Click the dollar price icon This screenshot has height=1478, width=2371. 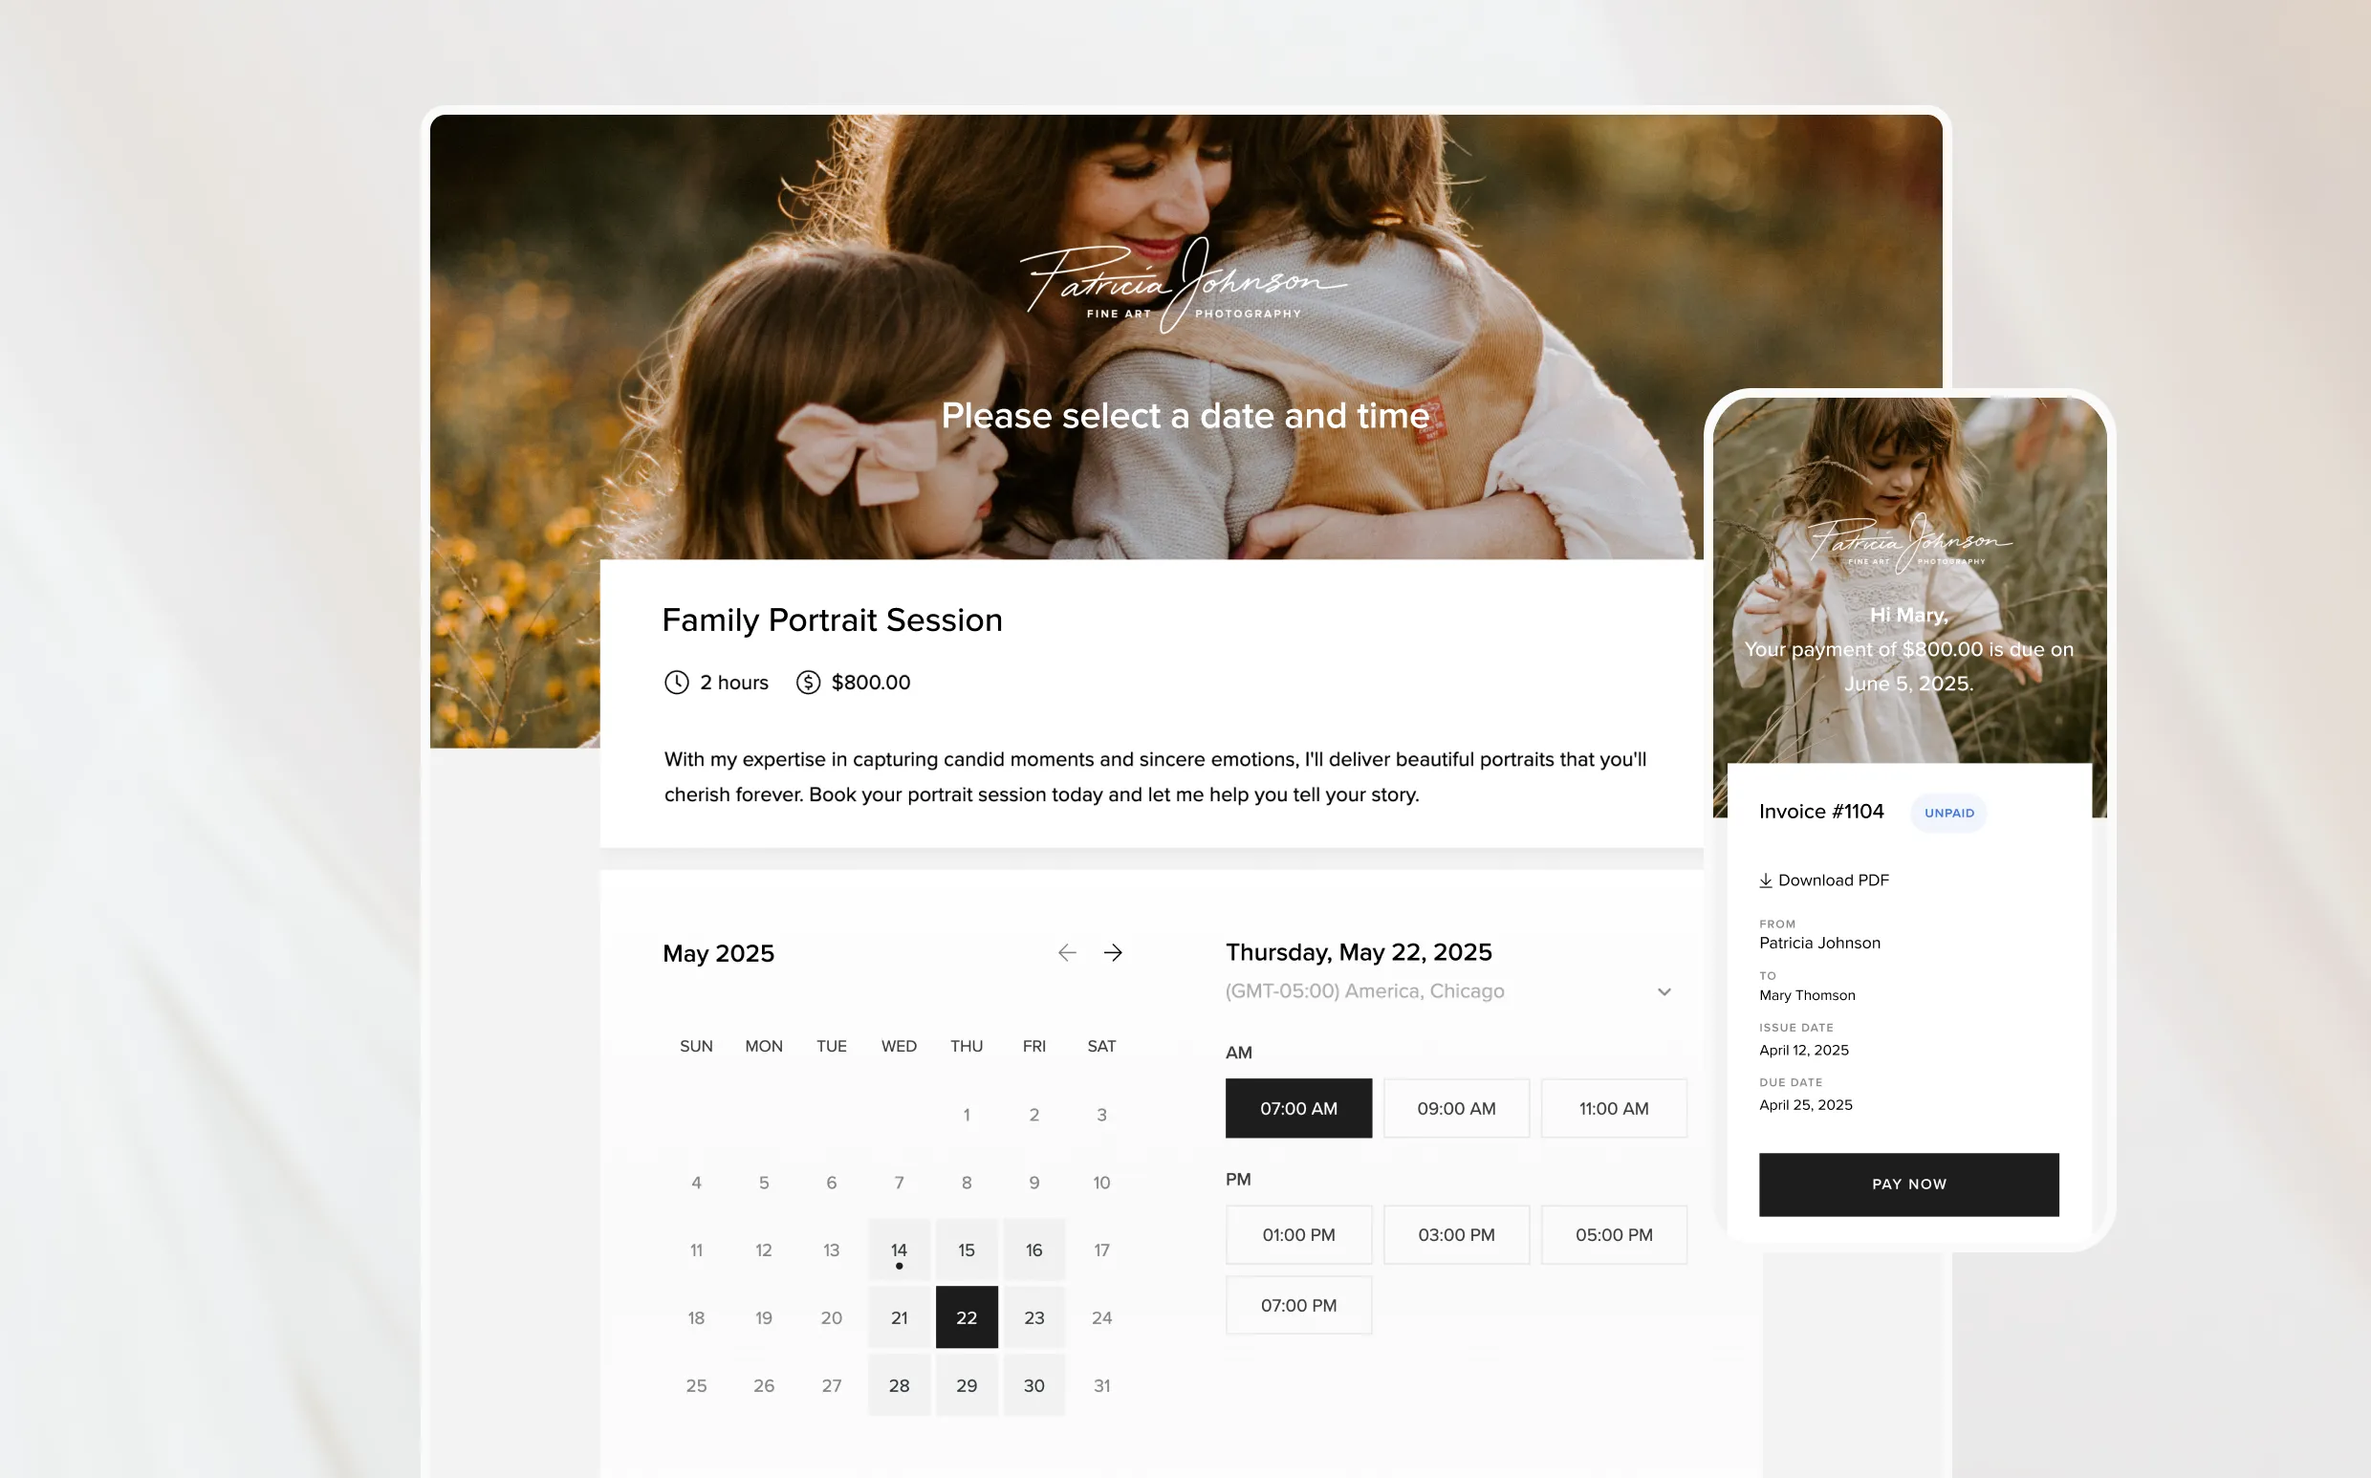point(807,683)
